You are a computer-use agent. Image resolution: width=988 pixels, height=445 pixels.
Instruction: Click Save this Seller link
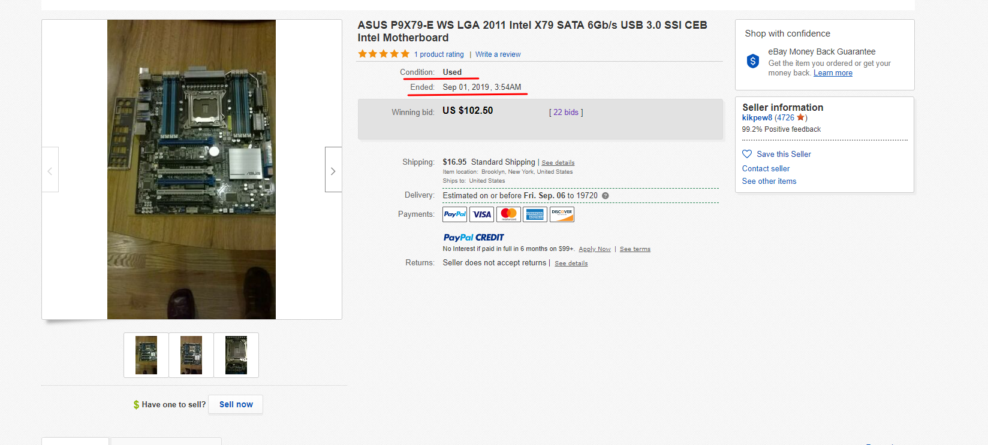(x=784, y=155)
